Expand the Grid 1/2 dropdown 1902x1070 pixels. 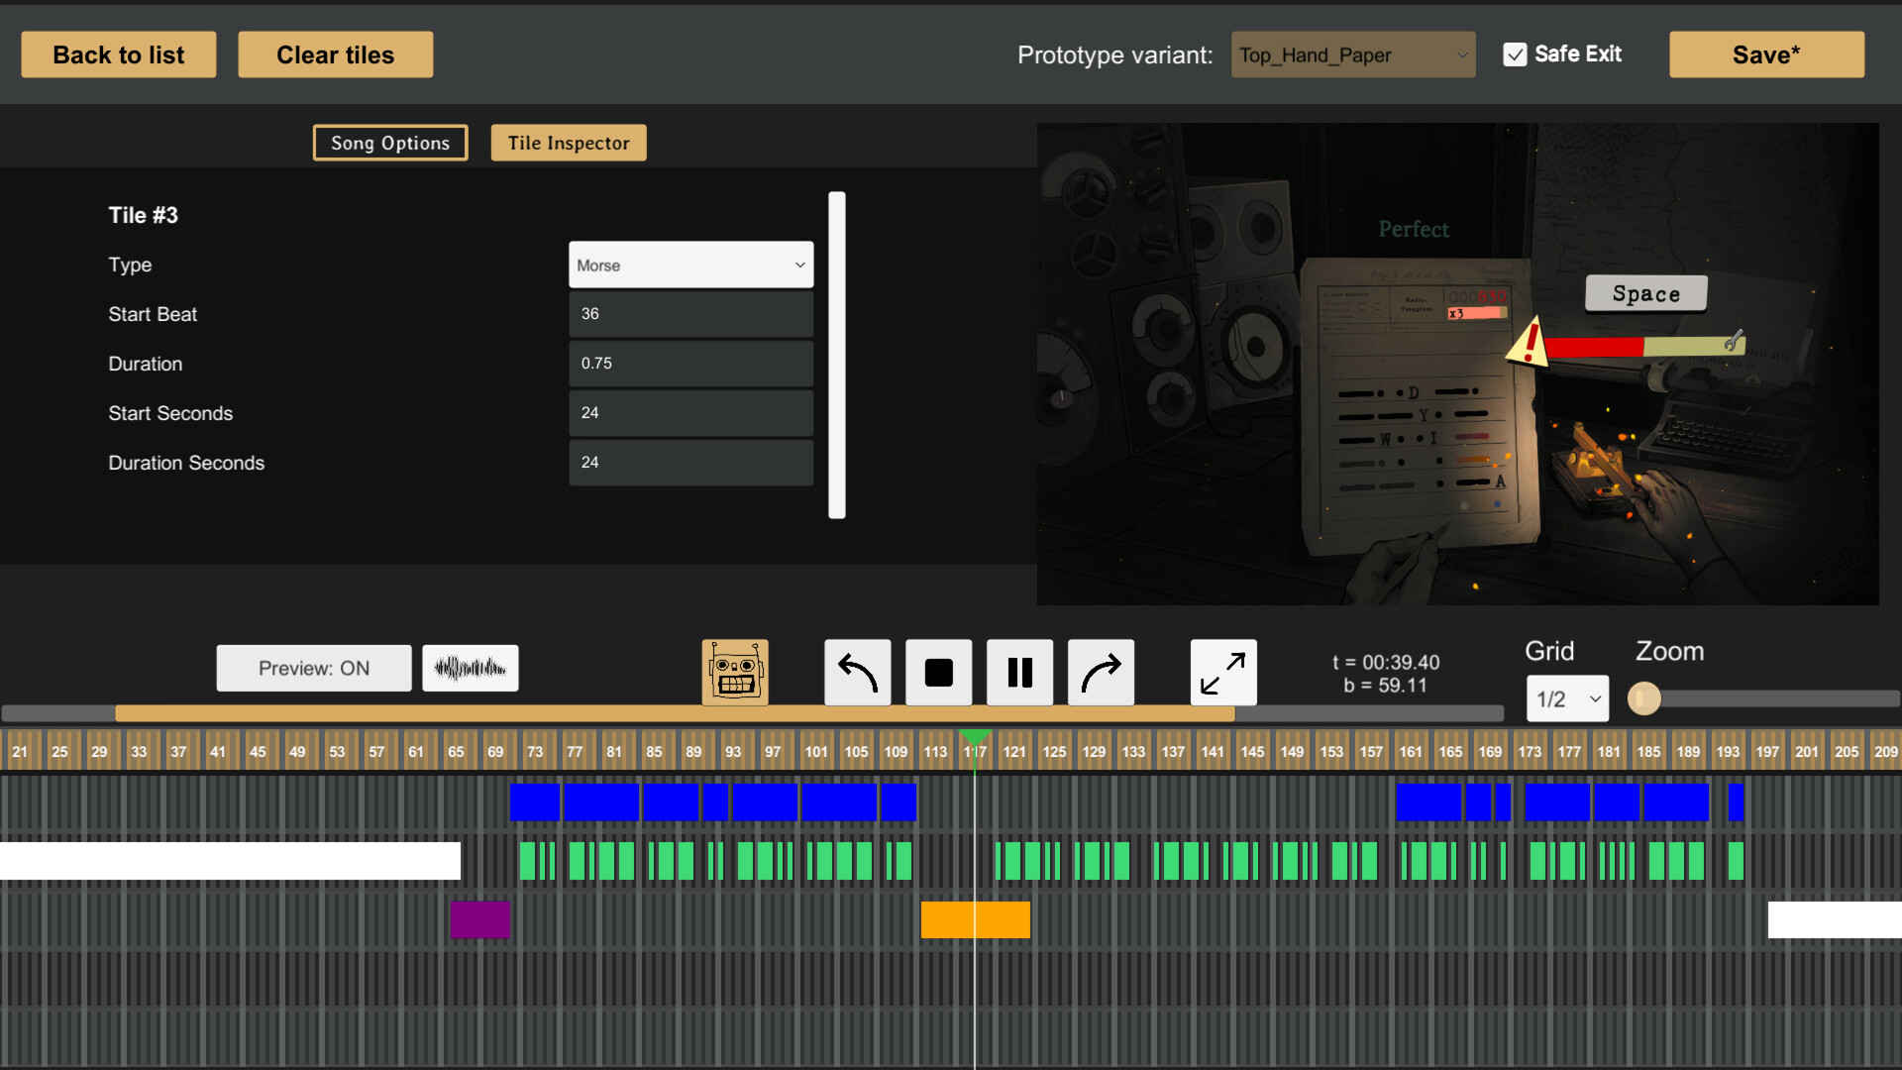click(x=1567, y=699)
